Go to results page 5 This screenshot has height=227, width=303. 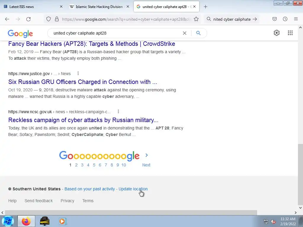(x=94, y=165)
